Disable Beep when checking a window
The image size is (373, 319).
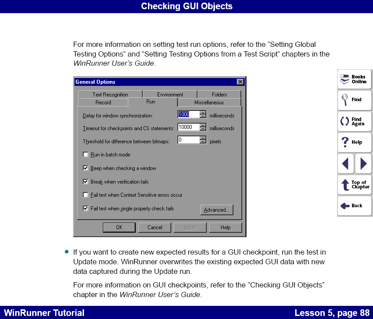tap(86, 168)
